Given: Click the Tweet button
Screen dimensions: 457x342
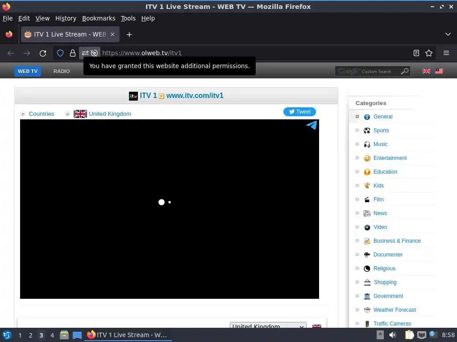Looking at the screenshot, I should coord(299,112).
